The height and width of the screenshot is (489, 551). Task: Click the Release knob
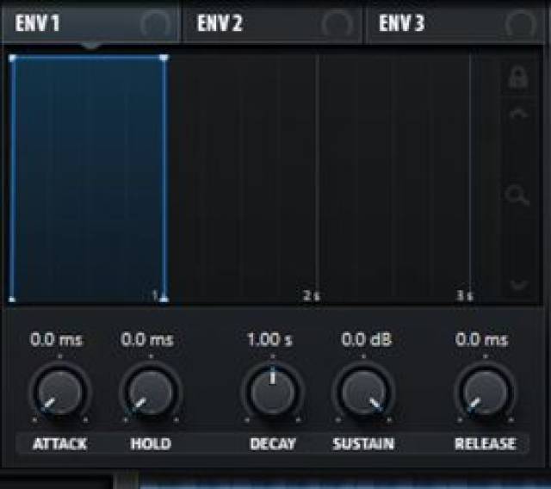coord(486,392)
